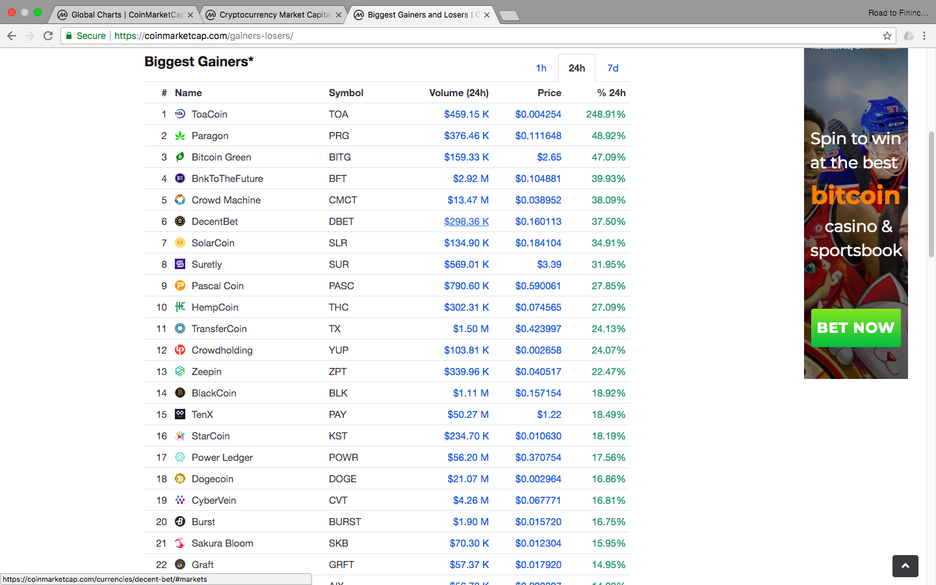The image size is (936, 585).
Task: Bookmark this page with the star icon
Action: [x=887, y=36]
